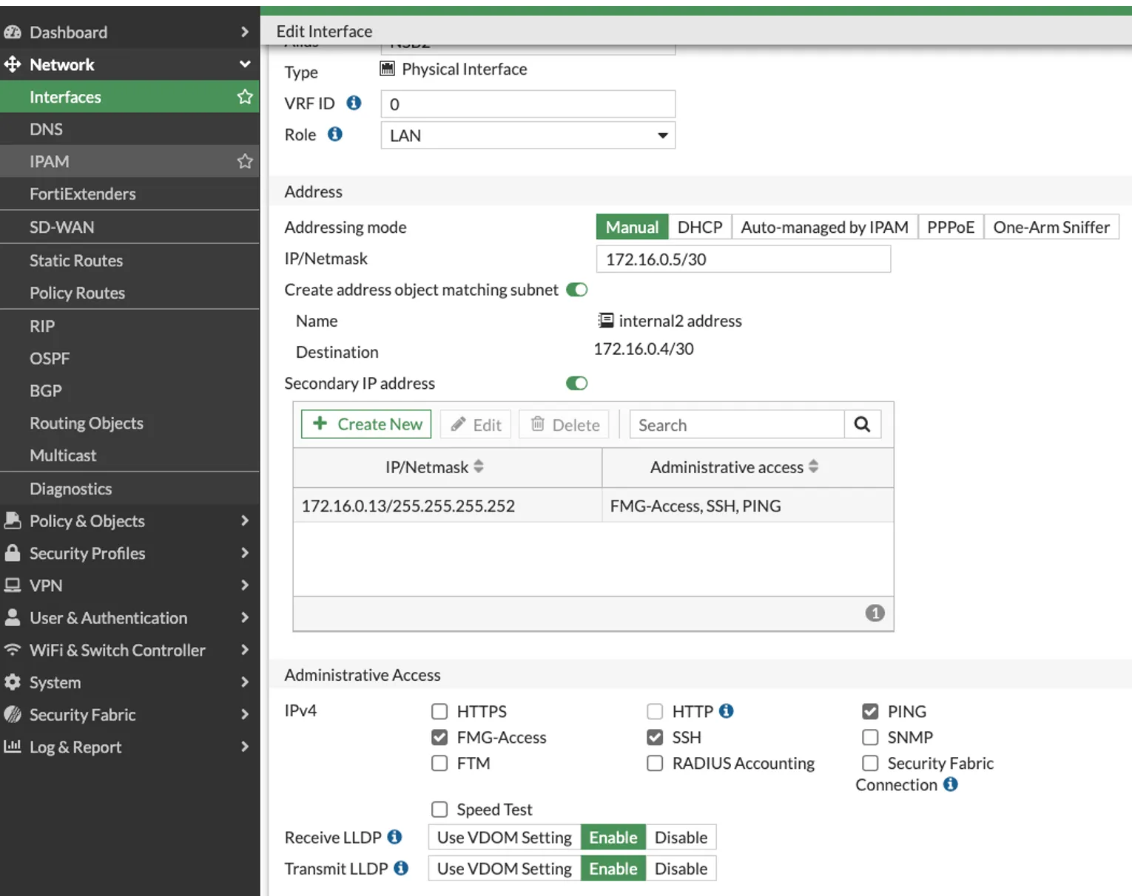
Task: Click the Security Fabric Connection info icon
Action: pos(951,784)
